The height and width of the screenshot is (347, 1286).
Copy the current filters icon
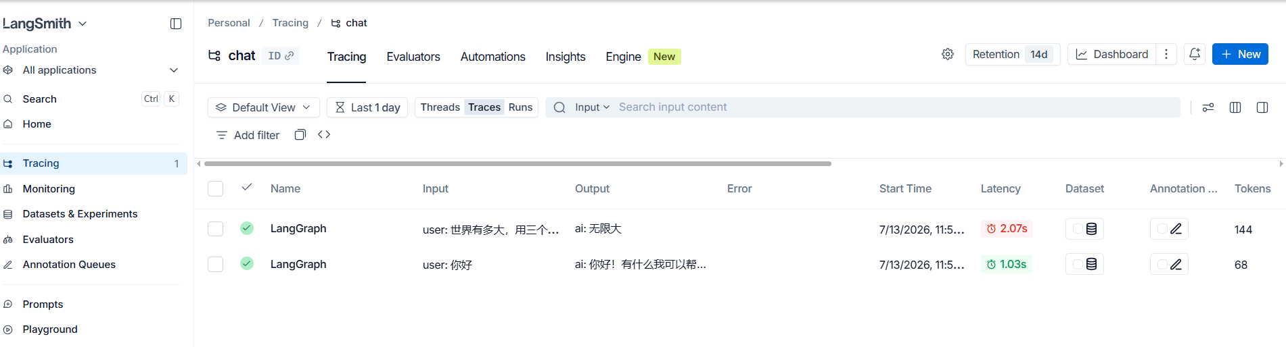(300, 134)
